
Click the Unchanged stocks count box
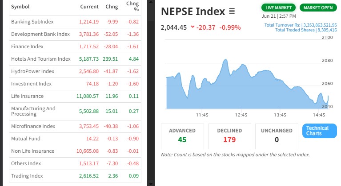tap(277, 136)
